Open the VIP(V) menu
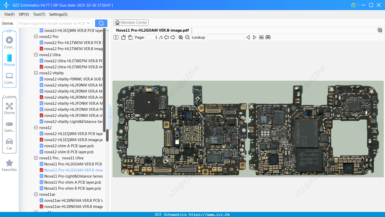385x217 pixels. pos(24,14)
